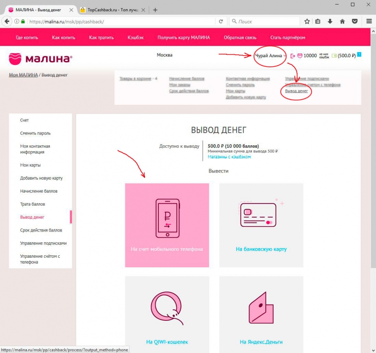The height and width of the screenshot is (353, 376).
Task: Go to the browser home page icon
Action: [x=343, y=22]
